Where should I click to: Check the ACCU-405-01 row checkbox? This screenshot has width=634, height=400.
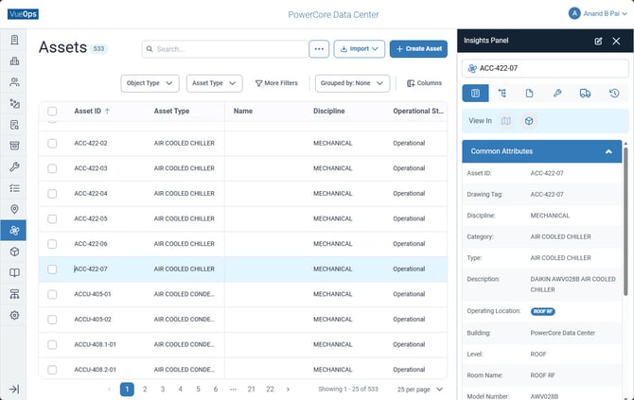click(x=52, y=294)
